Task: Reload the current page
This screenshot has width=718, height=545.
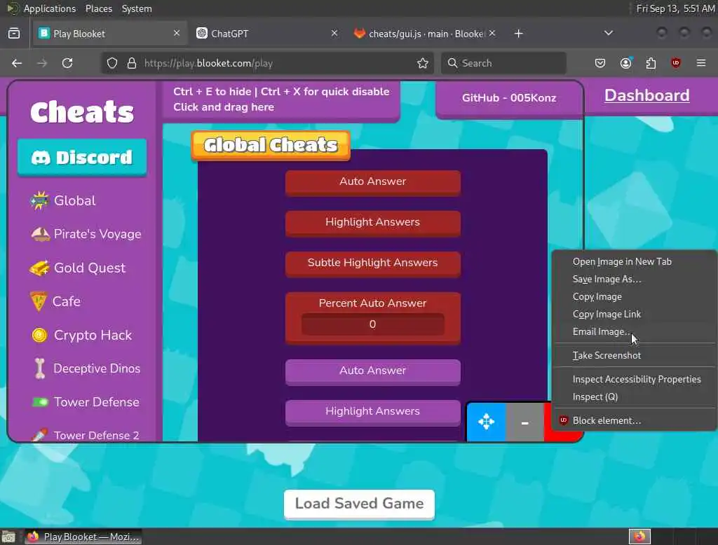Action: 67,63
